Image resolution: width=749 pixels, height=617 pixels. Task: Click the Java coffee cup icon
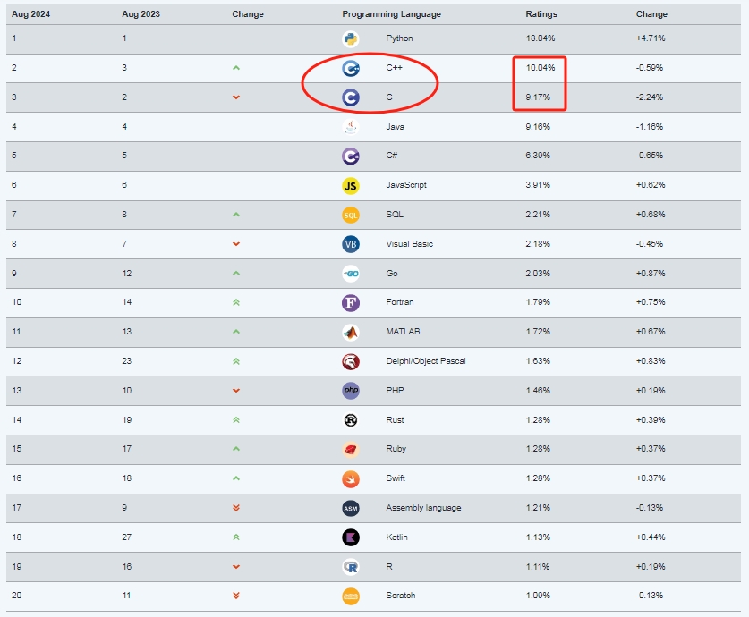[x=351, y=127]
